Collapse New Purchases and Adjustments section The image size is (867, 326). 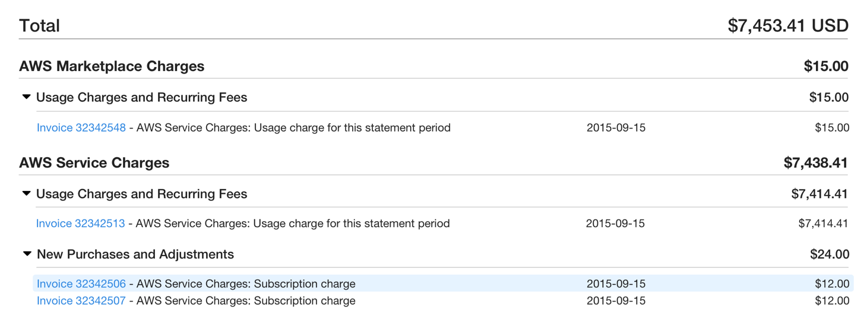click(x=27, y=254)
